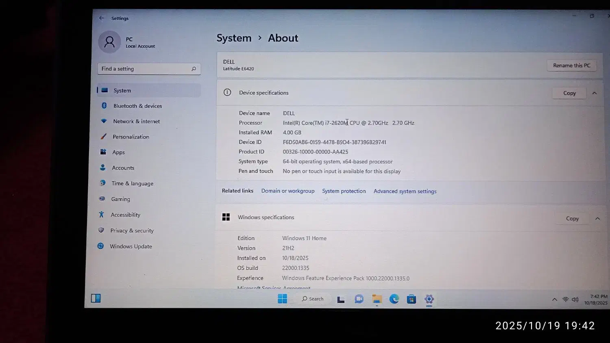Screen dimensions: 610x343
Task: Open Advanced system settings link
Action: (405, 191)
